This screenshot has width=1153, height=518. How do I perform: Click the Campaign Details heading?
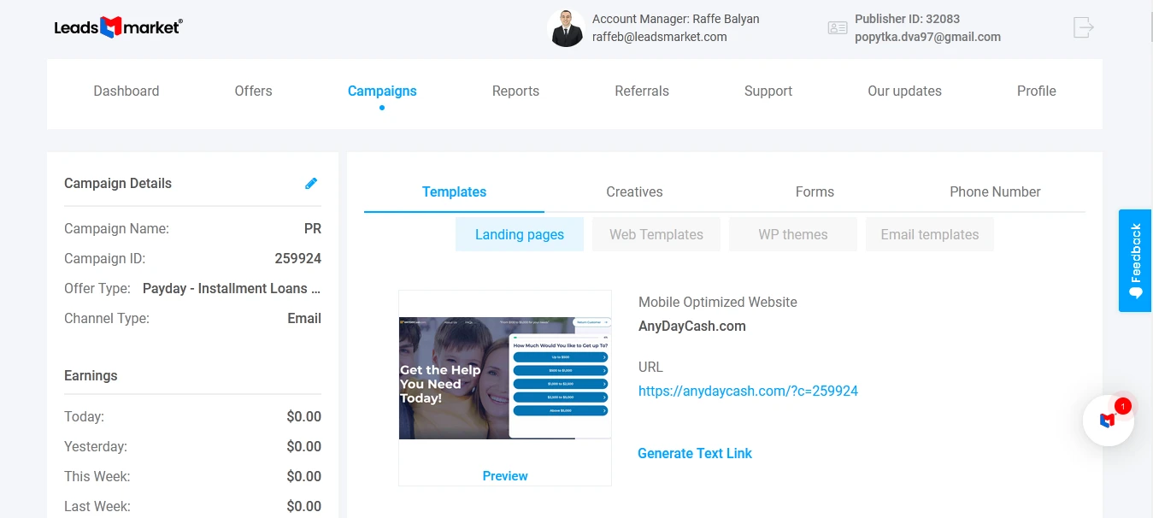118,183
